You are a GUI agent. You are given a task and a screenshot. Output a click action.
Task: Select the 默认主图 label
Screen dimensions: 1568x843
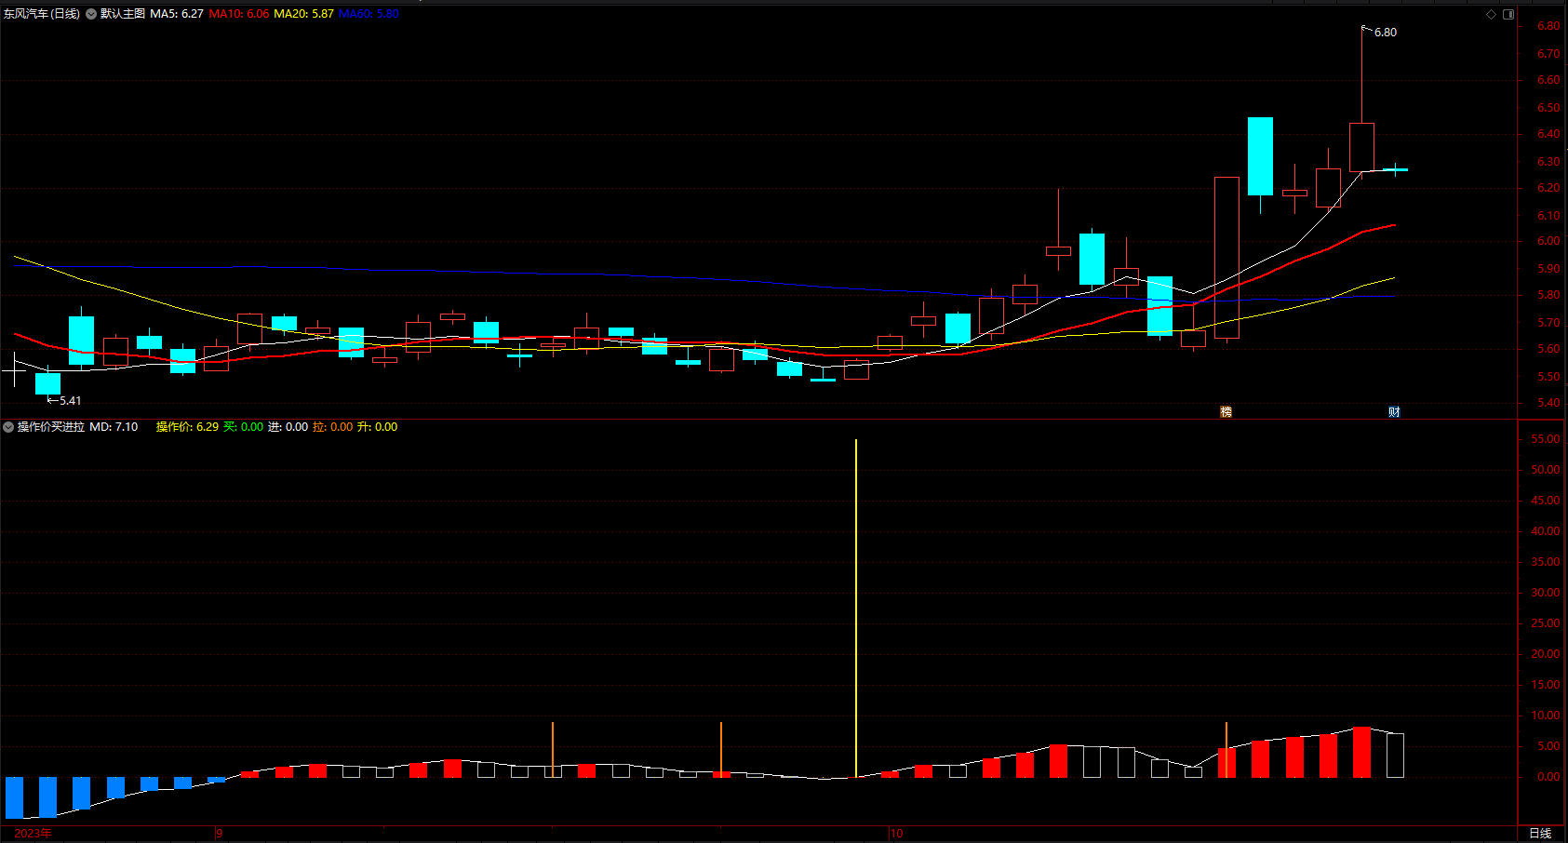(x=123, y=14)
